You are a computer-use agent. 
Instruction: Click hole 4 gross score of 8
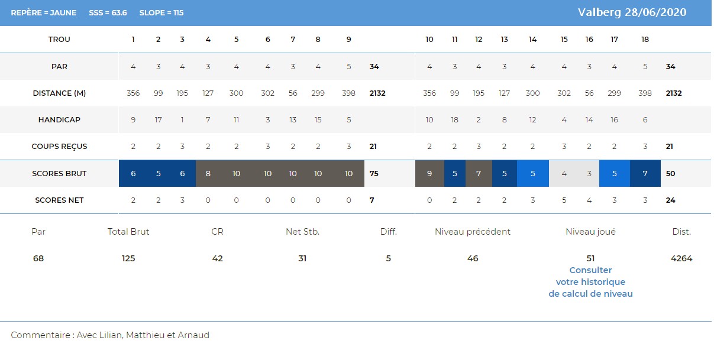click(x=208, y=173)
